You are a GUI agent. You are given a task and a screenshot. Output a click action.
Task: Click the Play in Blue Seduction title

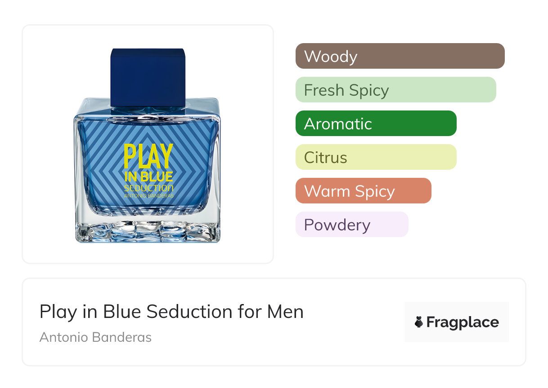point(171,312)
